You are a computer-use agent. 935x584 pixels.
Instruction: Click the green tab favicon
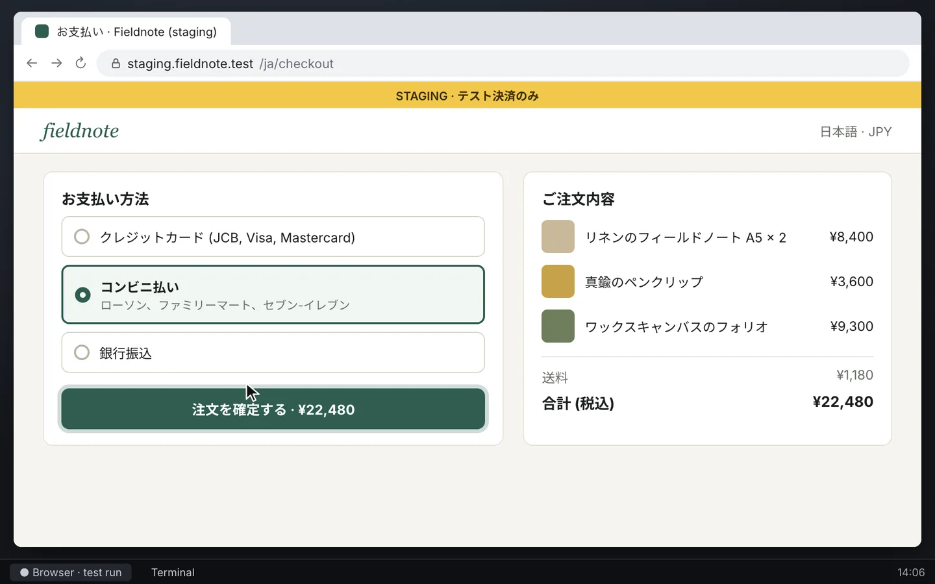[42, 31]
